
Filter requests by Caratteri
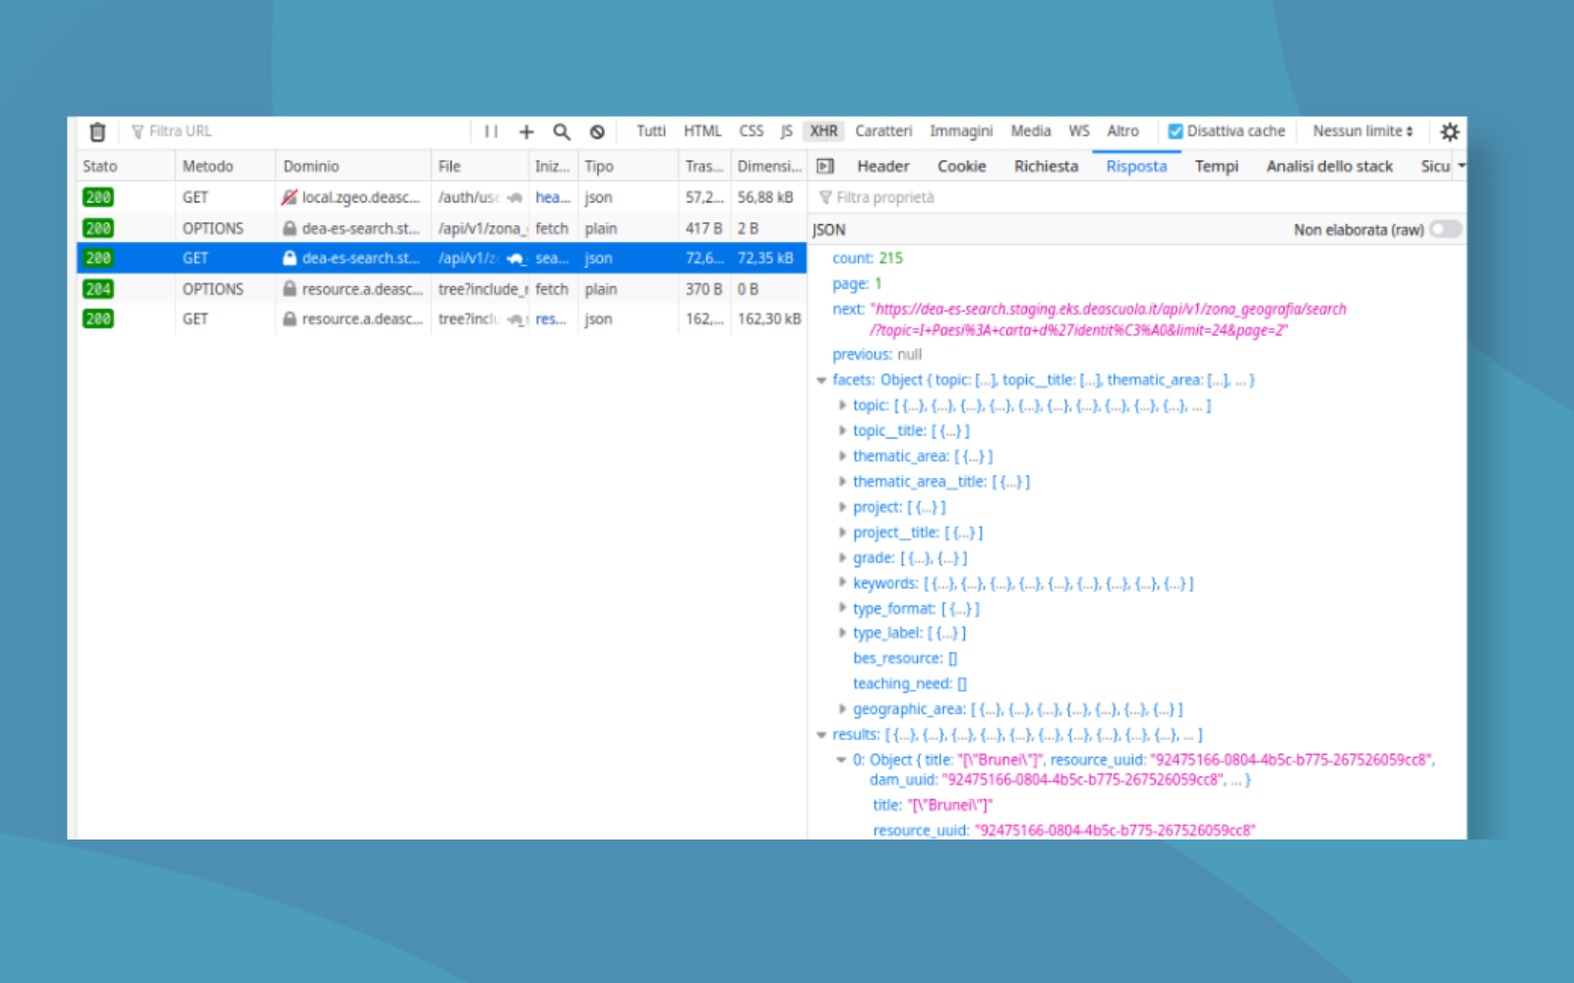click(x=883, y=131)
